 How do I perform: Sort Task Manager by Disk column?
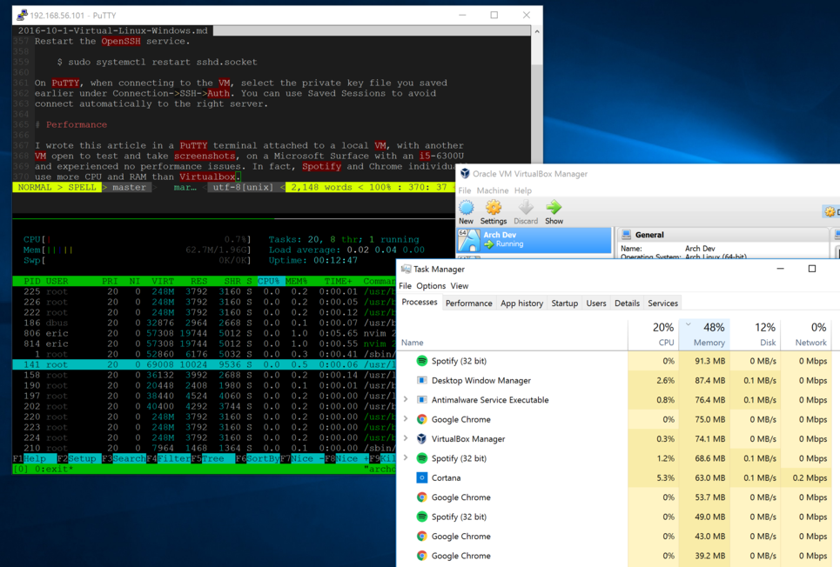[x=755, y=335]
